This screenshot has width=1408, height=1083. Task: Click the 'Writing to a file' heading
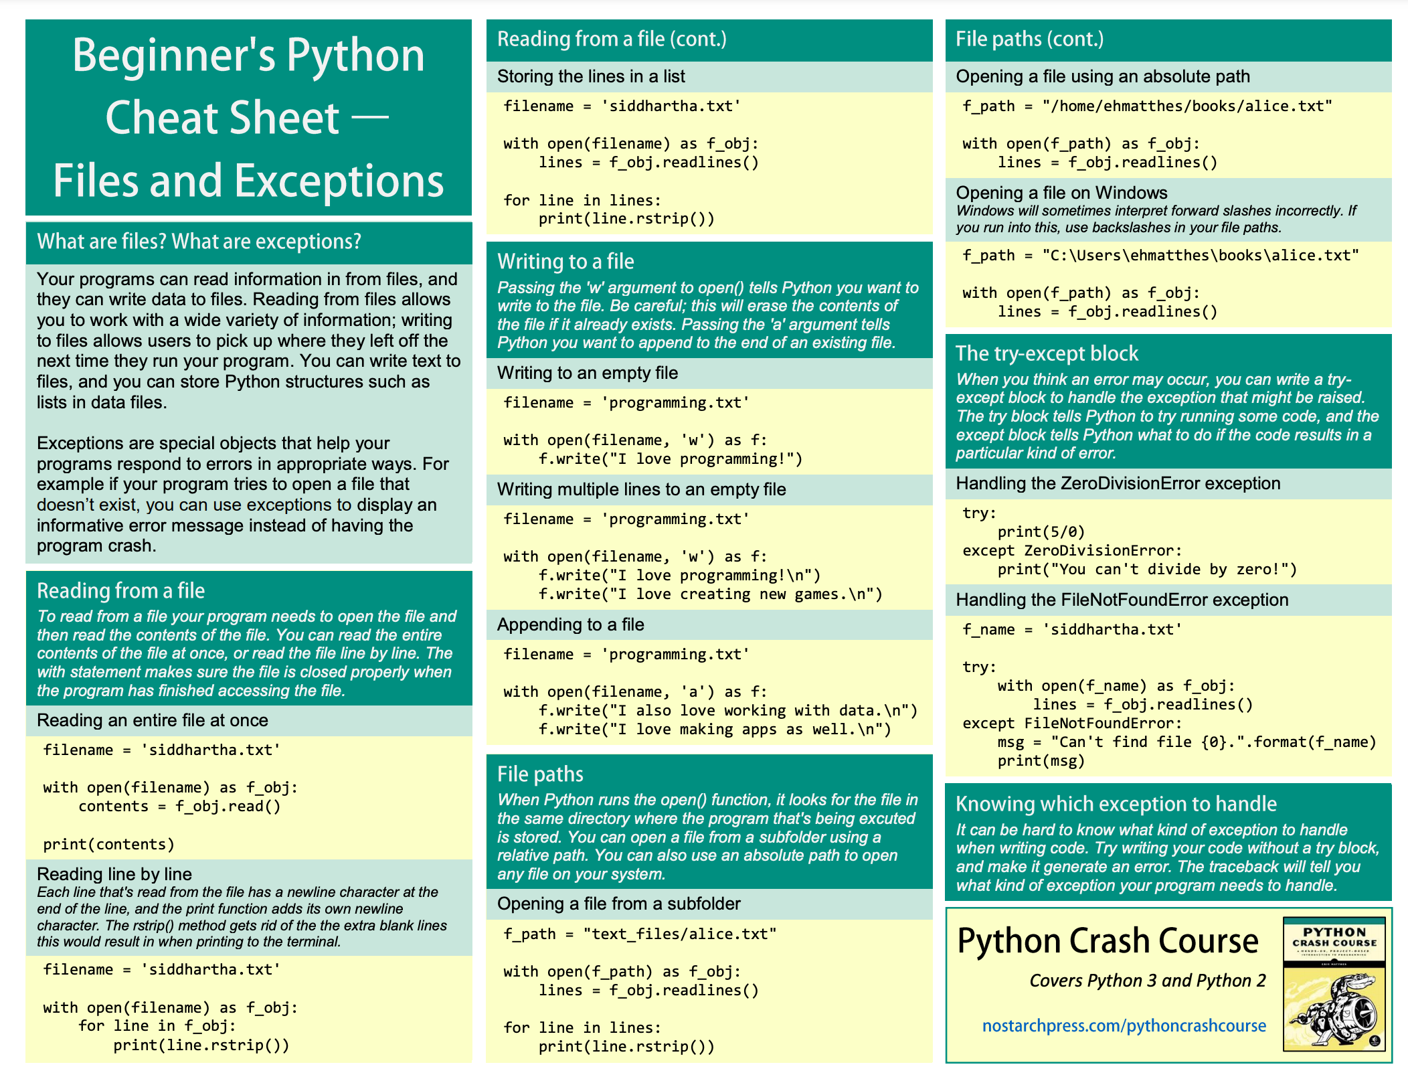(565, 261)
